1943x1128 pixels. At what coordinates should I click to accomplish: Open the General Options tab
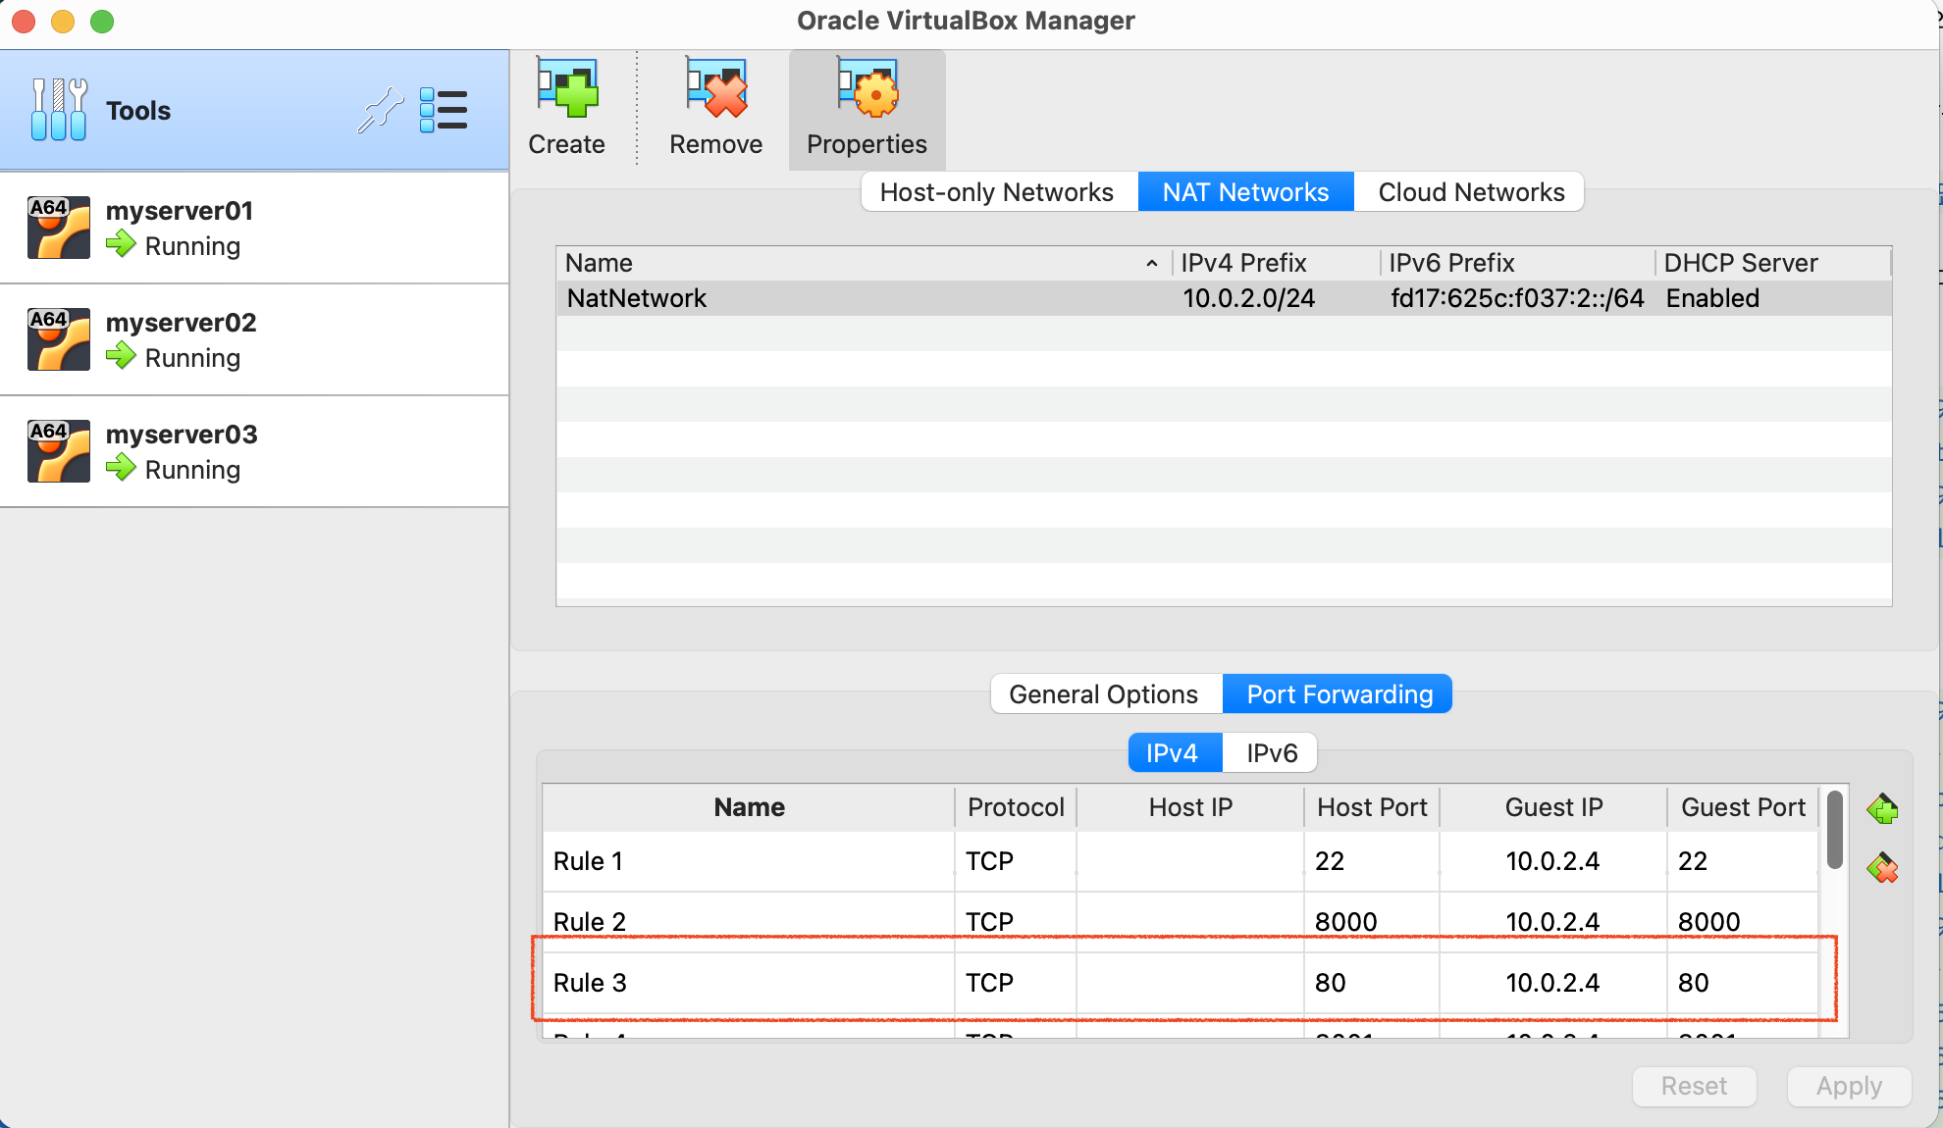click(1104, 694)
